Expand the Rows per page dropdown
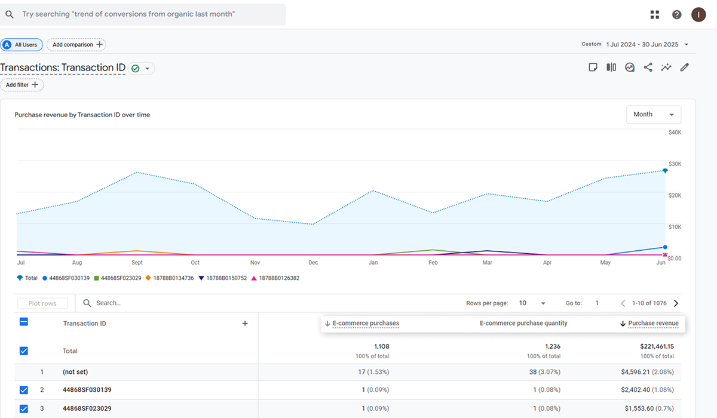The width and height of the screenshot is (717, 418). [532, 303]
